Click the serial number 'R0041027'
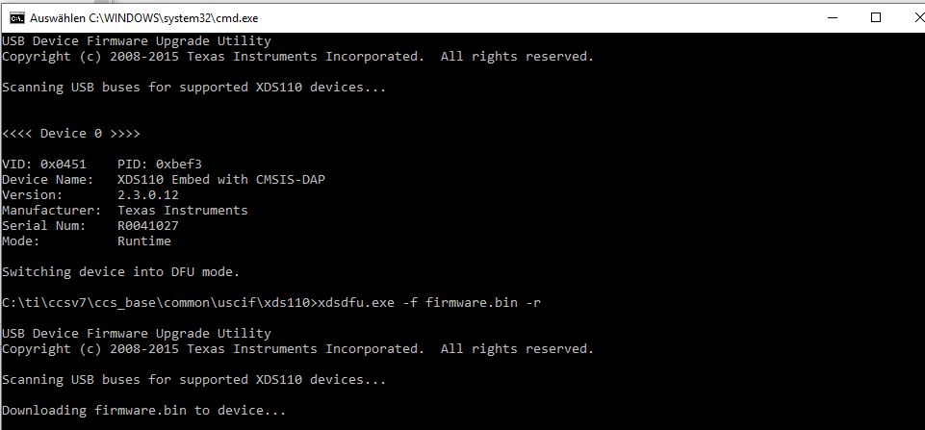Viewport: 925px width, 430px height. click(148, 226)
